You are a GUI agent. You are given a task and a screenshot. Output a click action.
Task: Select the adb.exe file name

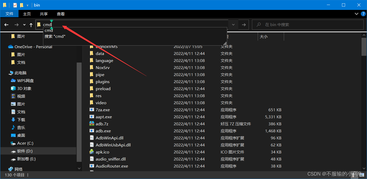(103, 131)
